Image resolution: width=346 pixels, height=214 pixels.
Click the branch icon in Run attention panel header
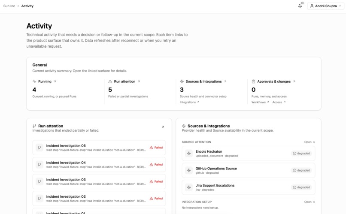point(34,126)
